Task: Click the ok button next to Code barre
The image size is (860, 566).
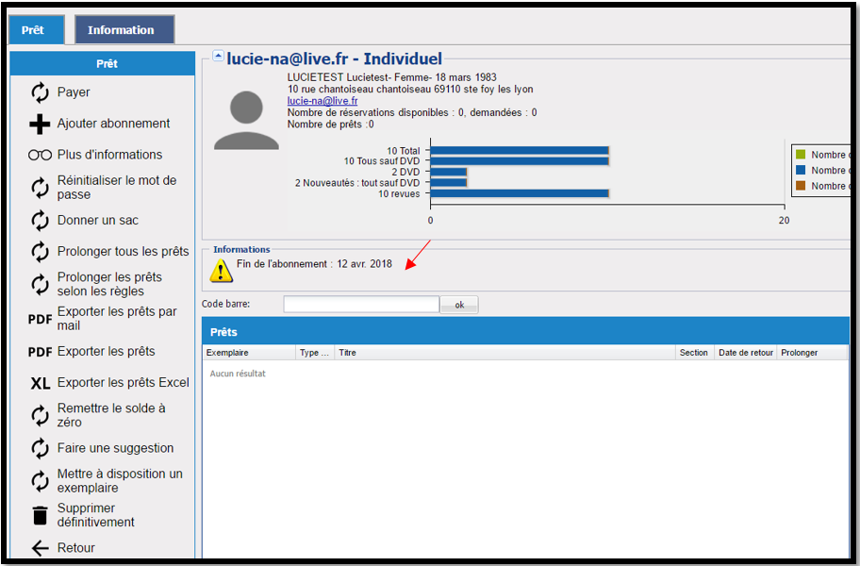Action: point(459,305)
